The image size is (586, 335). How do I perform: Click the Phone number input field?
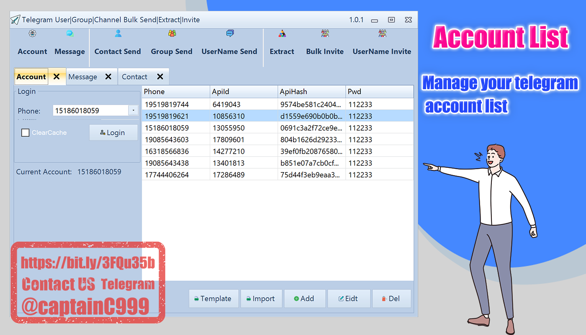coord(90,111)
